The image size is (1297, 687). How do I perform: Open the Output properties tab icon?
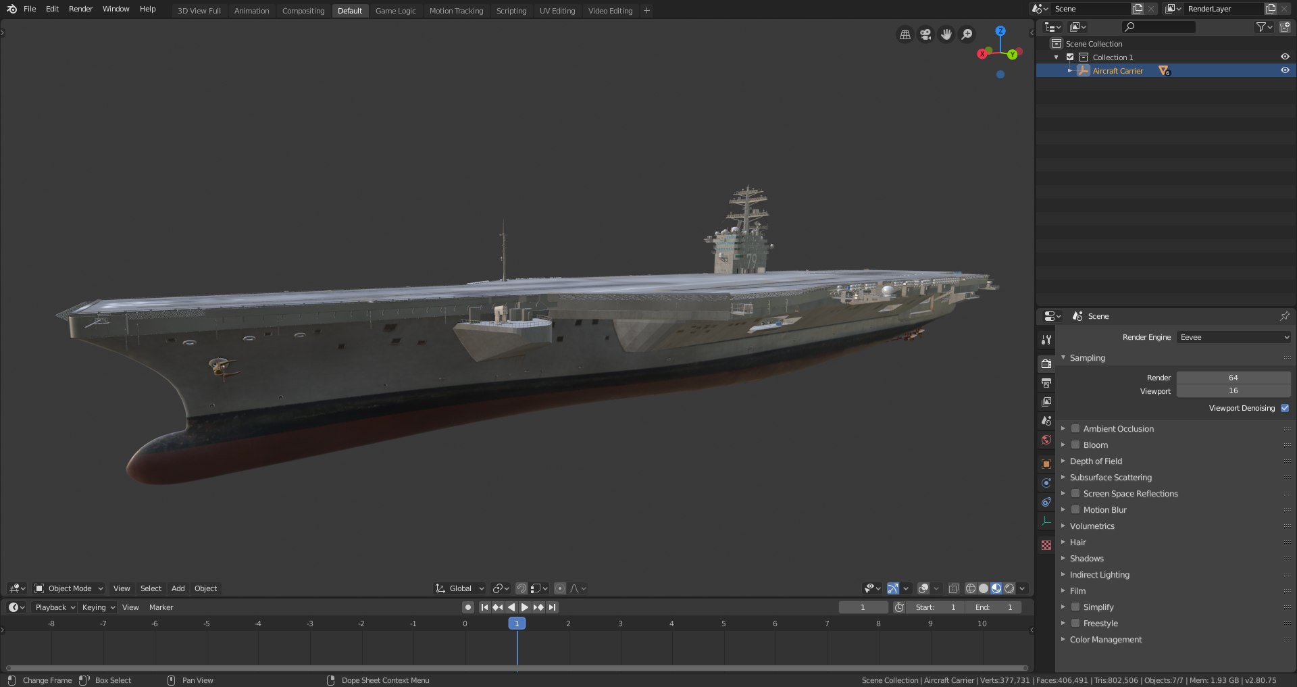click(1046, 383)
